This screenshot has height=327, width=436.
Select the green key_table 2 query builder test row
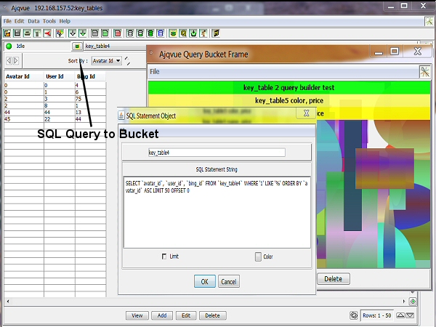point(288,87)
